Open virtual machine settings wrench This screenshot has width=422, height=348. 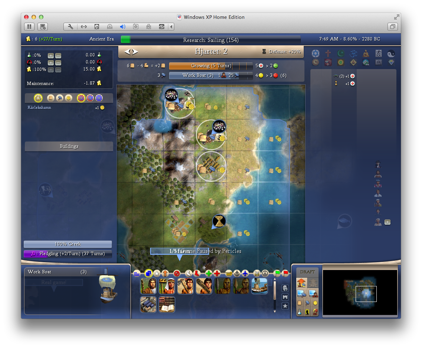70,27
